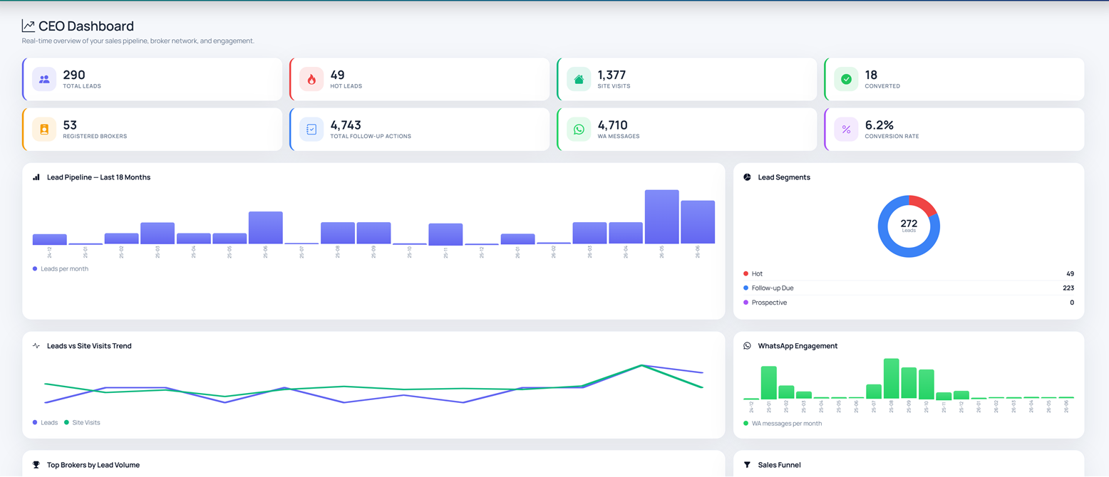1109x477 pixels.
Task: Select the 290 total leads value
Action: tap(74, 75)
